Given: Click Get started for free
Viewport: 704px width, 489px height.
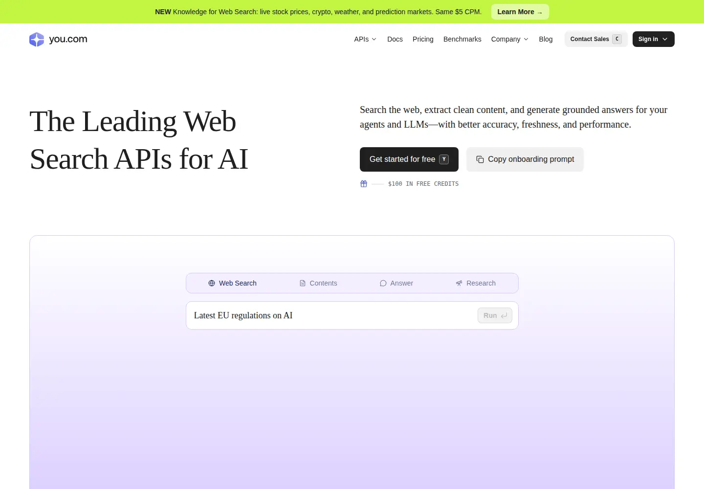Looking at the screenshot, I should [x=409, y=159].
